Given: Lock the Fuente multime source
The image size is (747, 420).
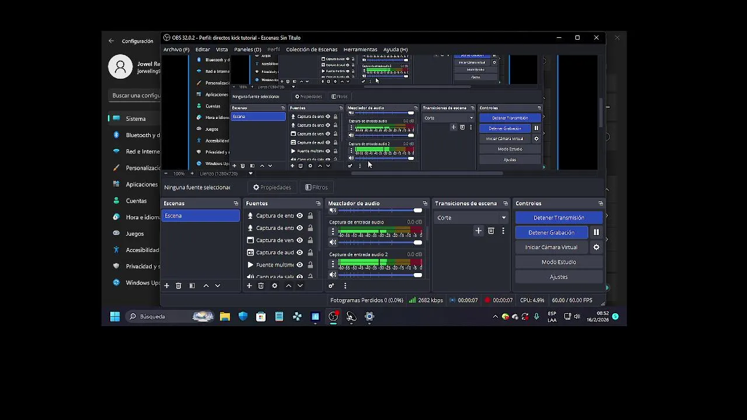Looking at the screenshot, I should click(310, 265).
